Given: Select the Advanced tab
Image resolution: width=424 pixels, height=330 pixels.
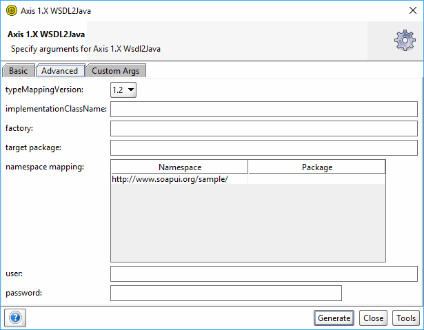Looking at the screenshot, I should [x=60, y=71].
